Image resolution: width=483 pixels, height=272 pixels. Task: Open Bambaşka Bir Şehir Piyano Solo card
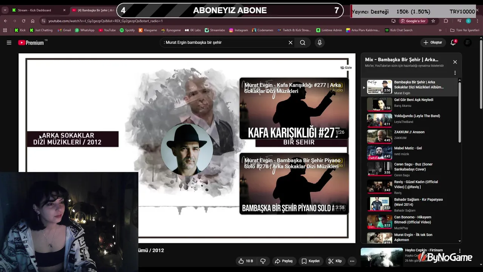pos(294,184)
